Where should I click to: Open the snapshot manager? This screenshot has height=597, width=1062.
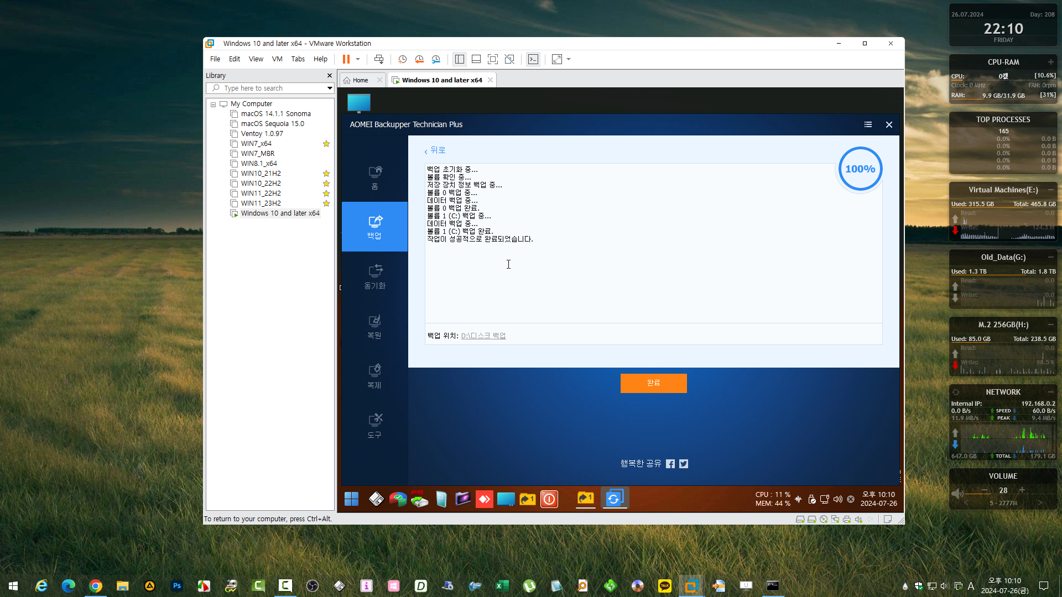click(436, 59)
